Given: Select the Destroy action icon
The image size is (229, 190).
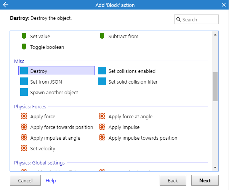Looking at the screenshot, I should (24, 71).
